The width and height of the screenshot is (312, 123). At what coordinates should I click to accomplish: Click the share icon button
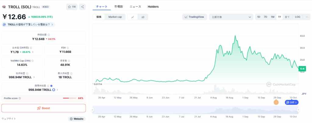(x=83, y=7)
